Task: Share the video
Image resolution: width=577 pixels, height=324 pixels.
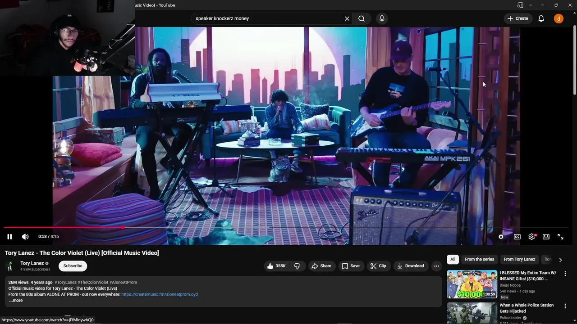Action: coord(321,266)
